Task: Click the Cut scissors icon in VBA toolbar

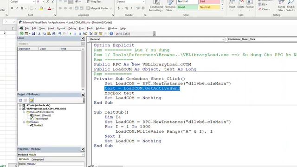Action: (39, 34)
